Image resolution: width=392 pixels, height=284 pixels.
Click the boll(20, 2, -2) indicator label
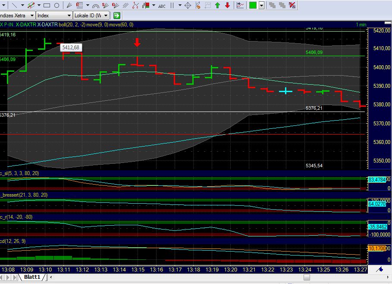[x=72, y=25]
